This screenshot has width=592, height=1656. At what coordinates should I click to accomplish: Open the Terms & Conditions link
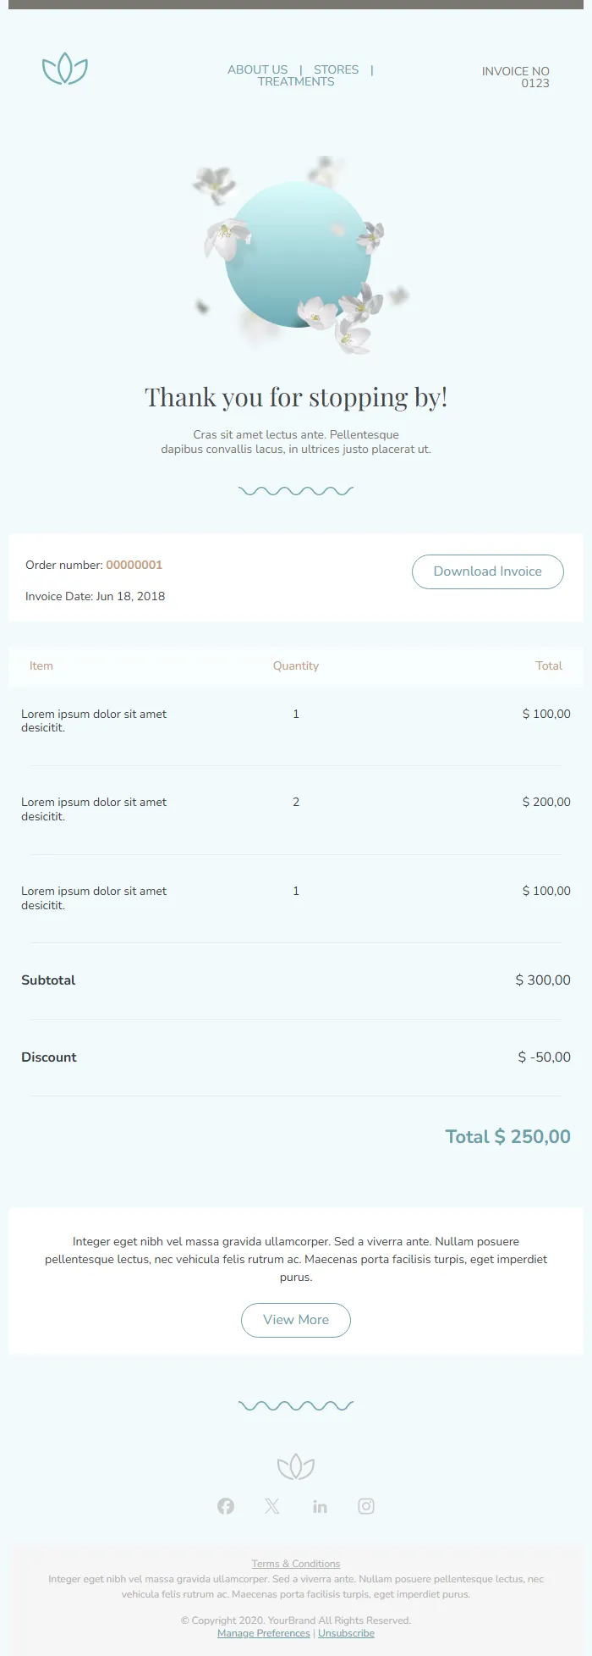point(296,1564)
